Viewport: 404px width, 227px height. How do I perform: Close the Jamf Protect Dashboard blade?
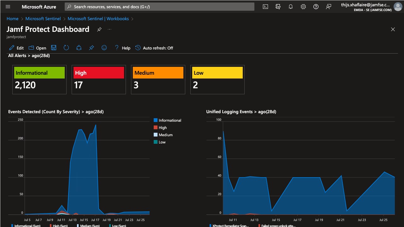tap(393, 29)
